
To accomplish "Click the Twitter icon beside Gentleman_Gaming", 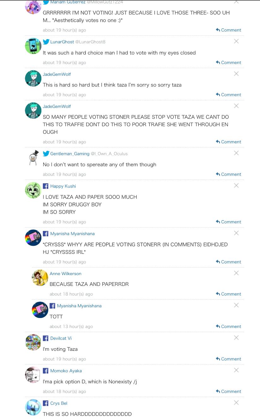I will 46,154.
